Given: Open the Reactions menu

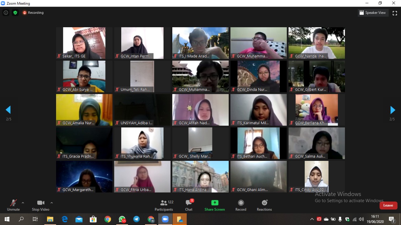Looking at the screenshot, I should (x=264, y=205).
